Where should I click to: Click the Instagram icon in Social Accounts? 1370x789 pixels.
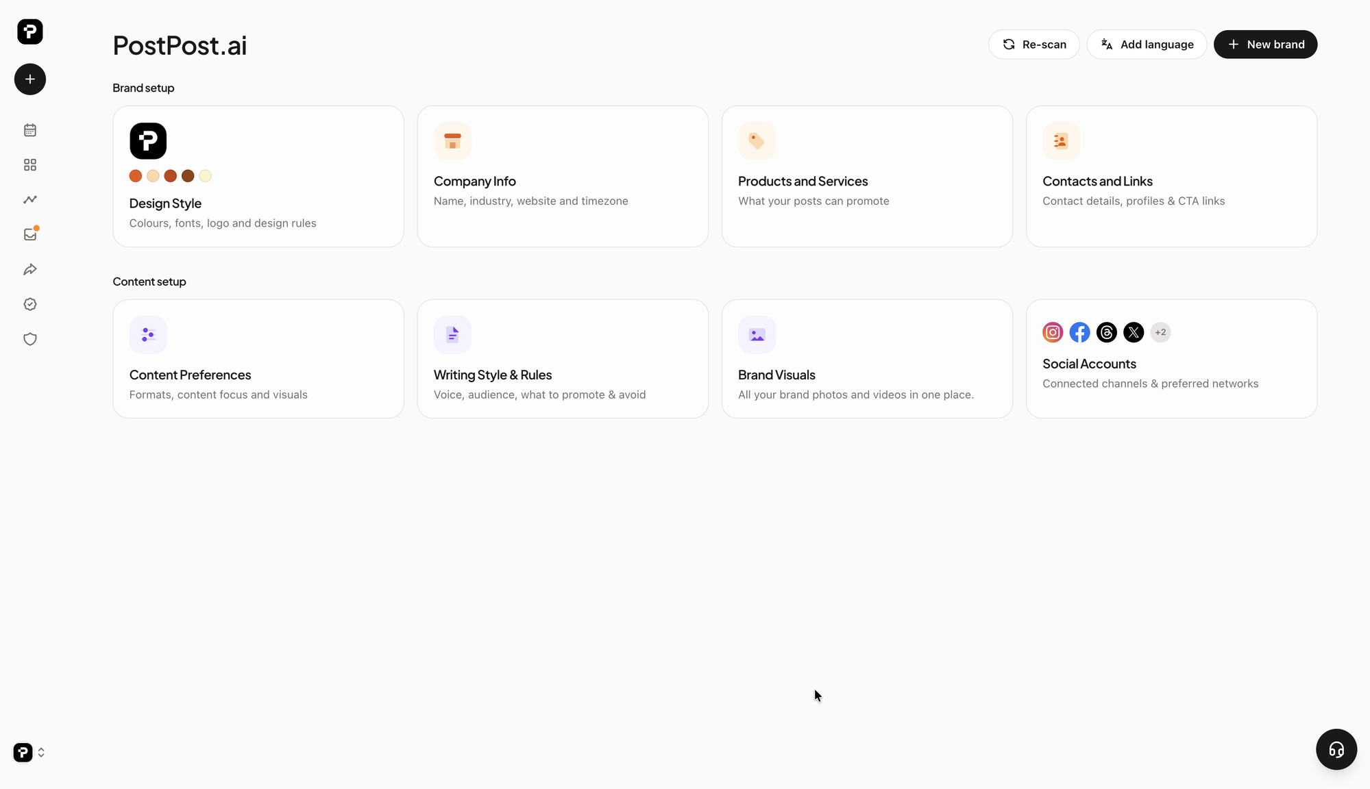(x=1053, y=332)
